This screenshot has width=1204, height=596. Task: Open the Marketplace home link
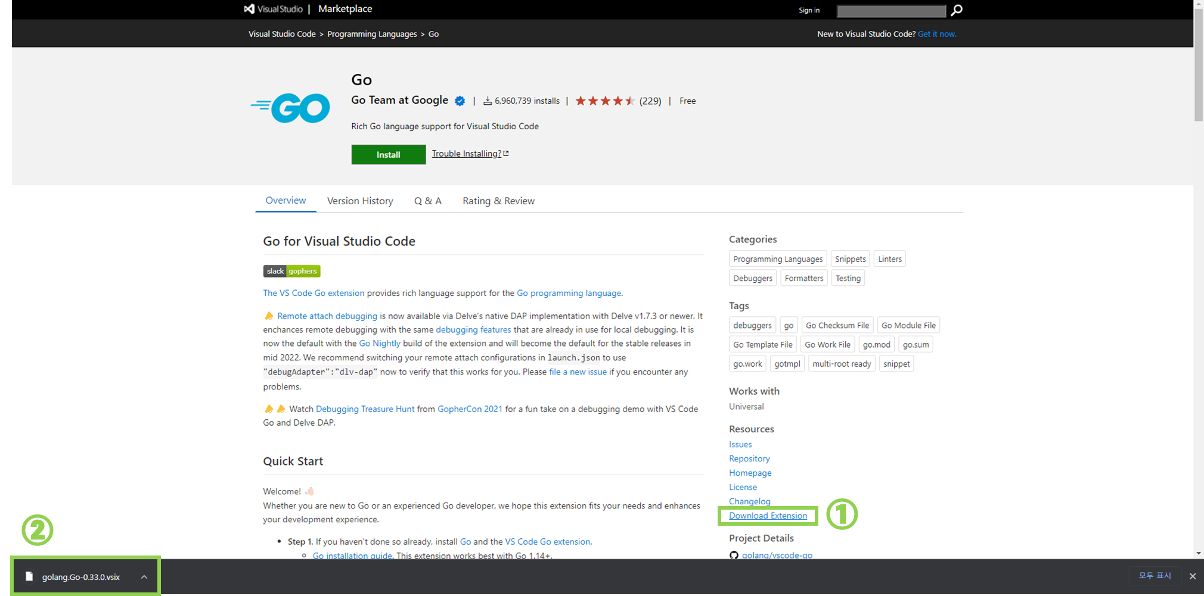(x=345, y=9)
